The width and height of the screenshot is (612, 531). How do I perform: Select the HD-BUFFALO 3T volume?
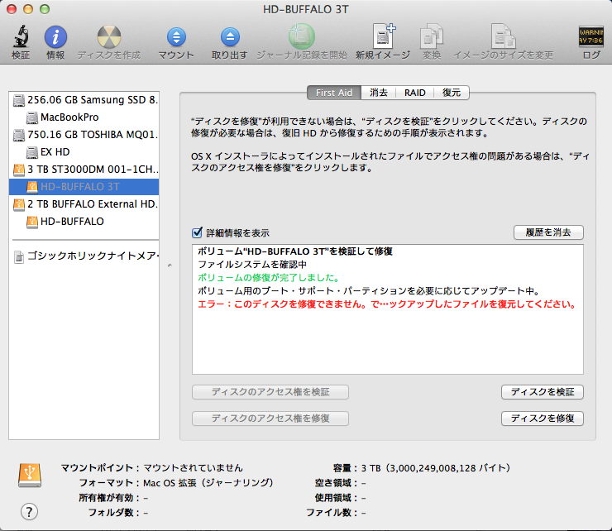(84, 187)
